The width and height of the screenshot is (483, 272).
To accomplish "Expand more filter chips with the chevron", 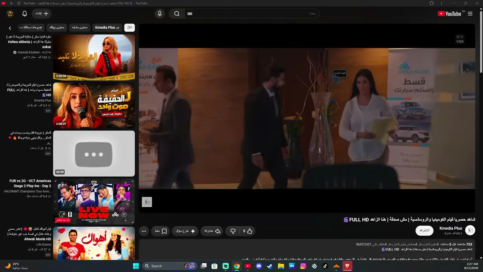I will (10, 28).
